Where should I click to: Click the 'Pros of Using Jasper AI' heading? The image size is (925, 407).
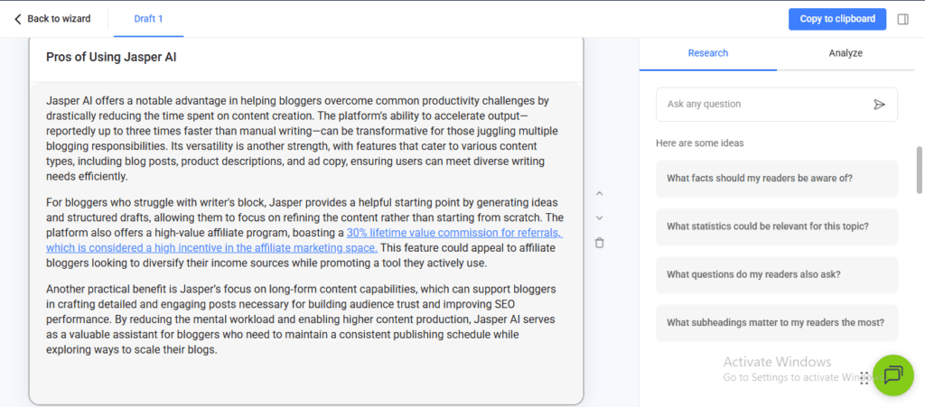[111, 57]
